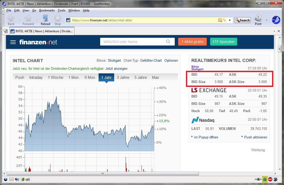Stop the page from loading
This screenshot has width=284, height=185.
click(x=57, y=20)
